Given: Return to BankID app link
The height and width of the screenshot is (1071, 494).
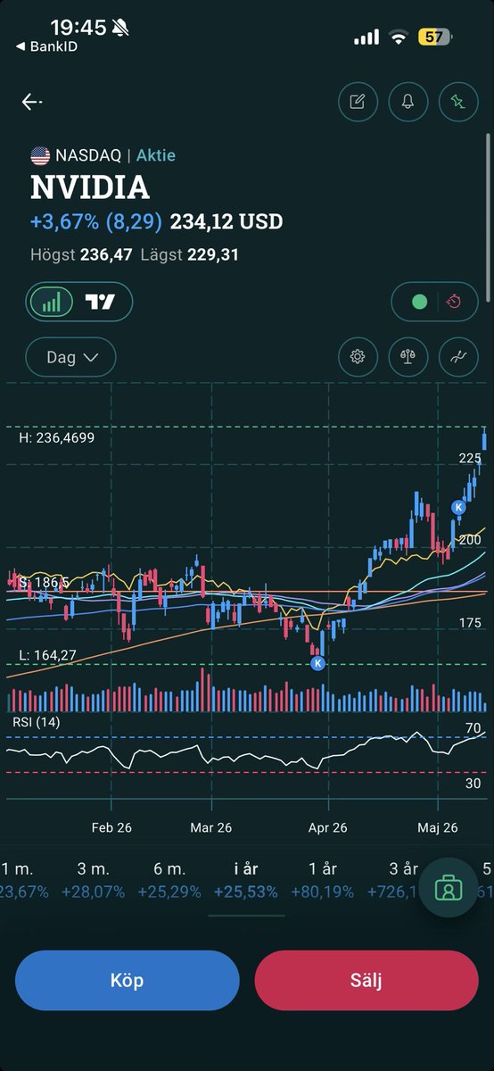Looking at the screenshot, I should click(x=45, y=46).
